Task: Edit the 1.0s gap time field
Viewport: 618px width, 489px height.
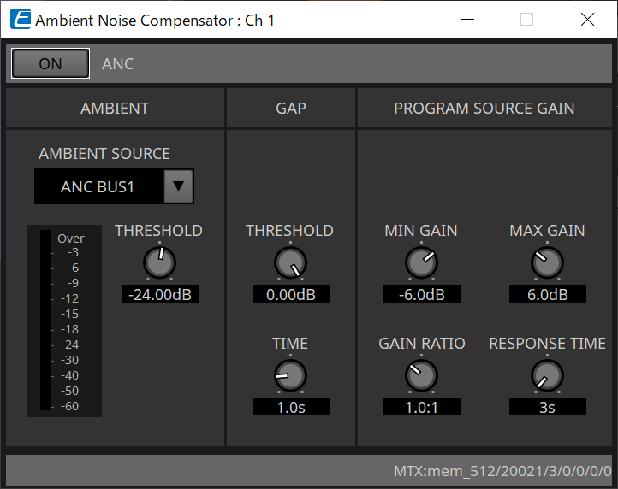Action: [x=290, y=407]
